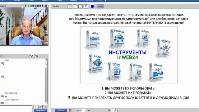This screenshot has height=112, width=199.
Task: Send the message with Отправить button
Action: click(x=40, y=110)
